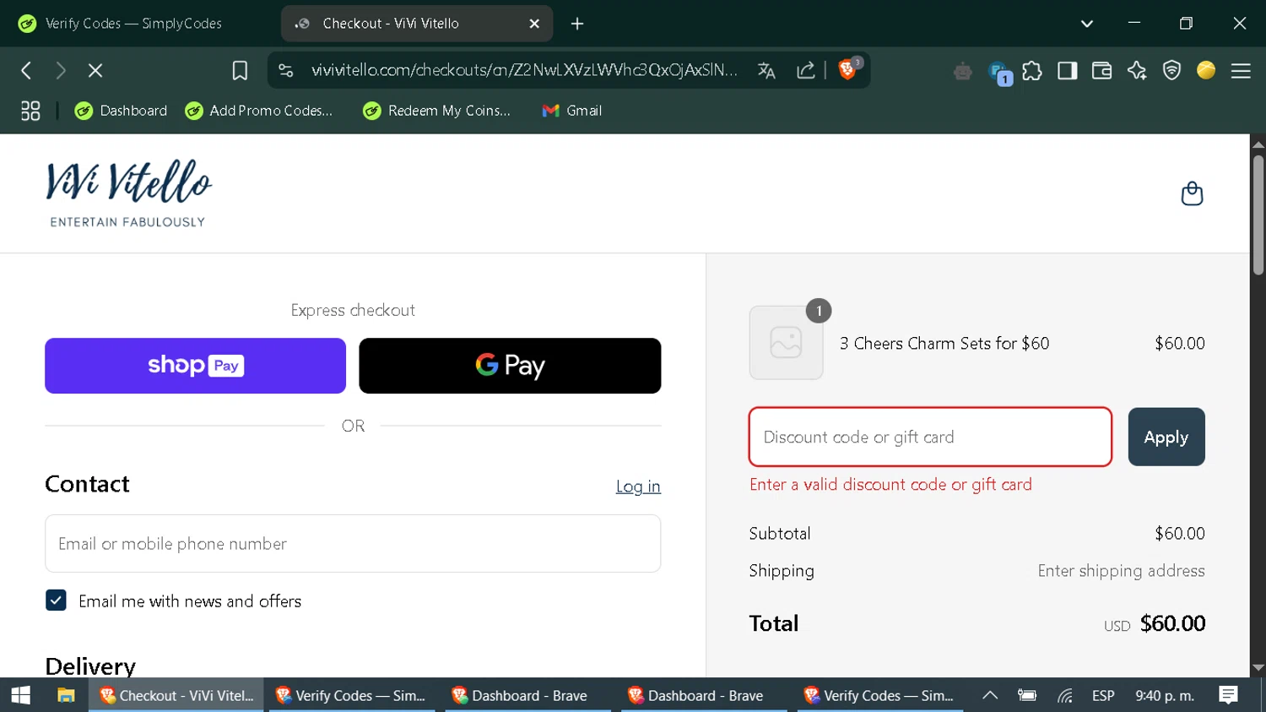Image resolution: width=1266 pixels, height=712 pixels.
Task: Click the browser back arrow
Action: tap(26, 71)
